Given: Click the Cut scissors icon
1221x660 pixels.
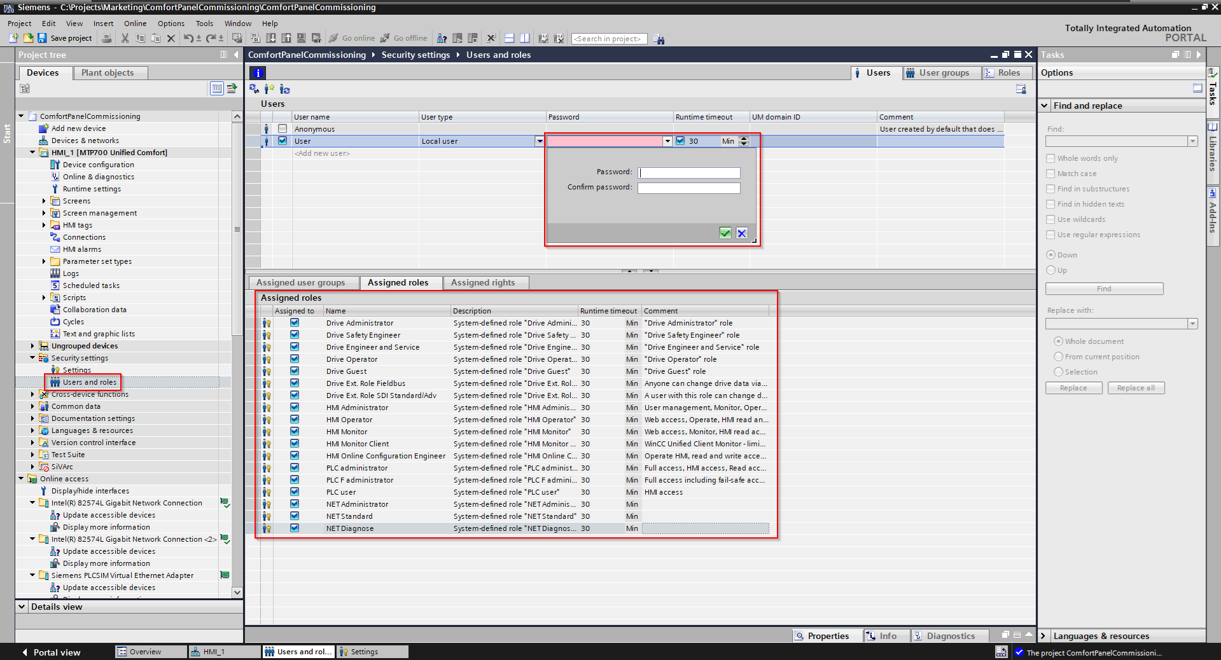Looking at the screenshot, I should click(125, 38).
